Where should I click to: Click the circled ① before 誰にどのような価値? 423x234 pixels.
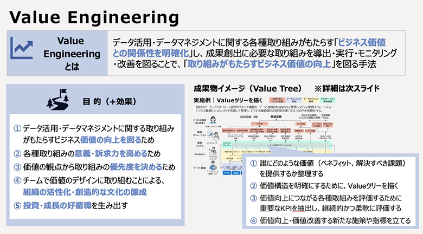[x=254, y=164]
